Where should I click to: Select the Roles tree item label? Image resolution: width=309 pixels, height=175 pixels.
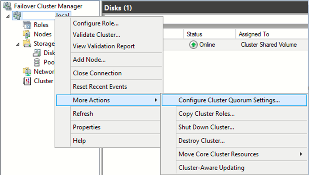tap(41, 25)
